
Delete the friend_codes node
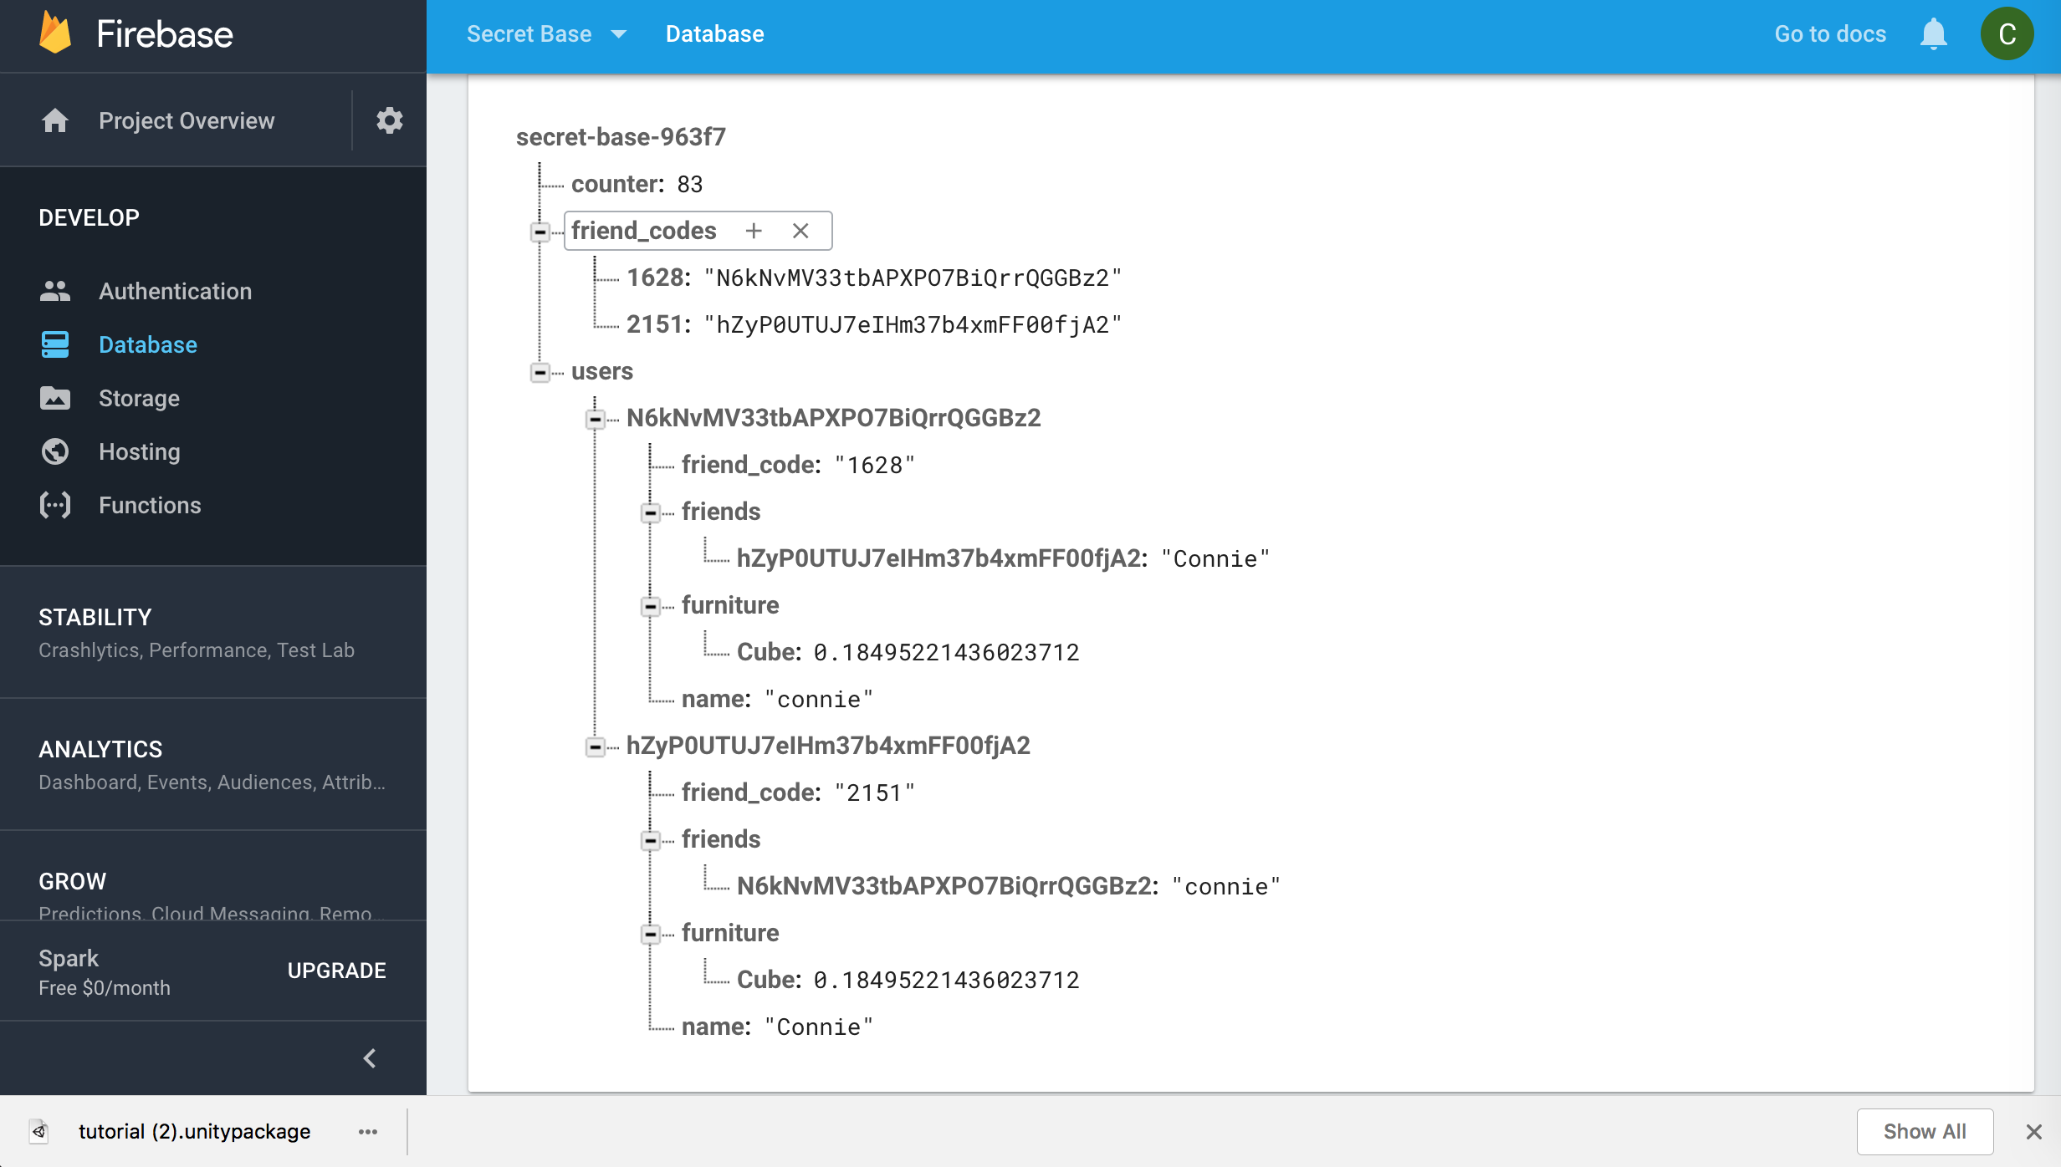point(800,231)
